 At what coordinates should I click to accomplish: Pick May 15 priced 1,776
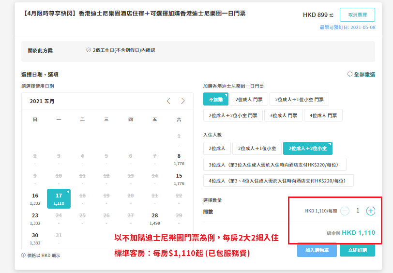[179, 179]
